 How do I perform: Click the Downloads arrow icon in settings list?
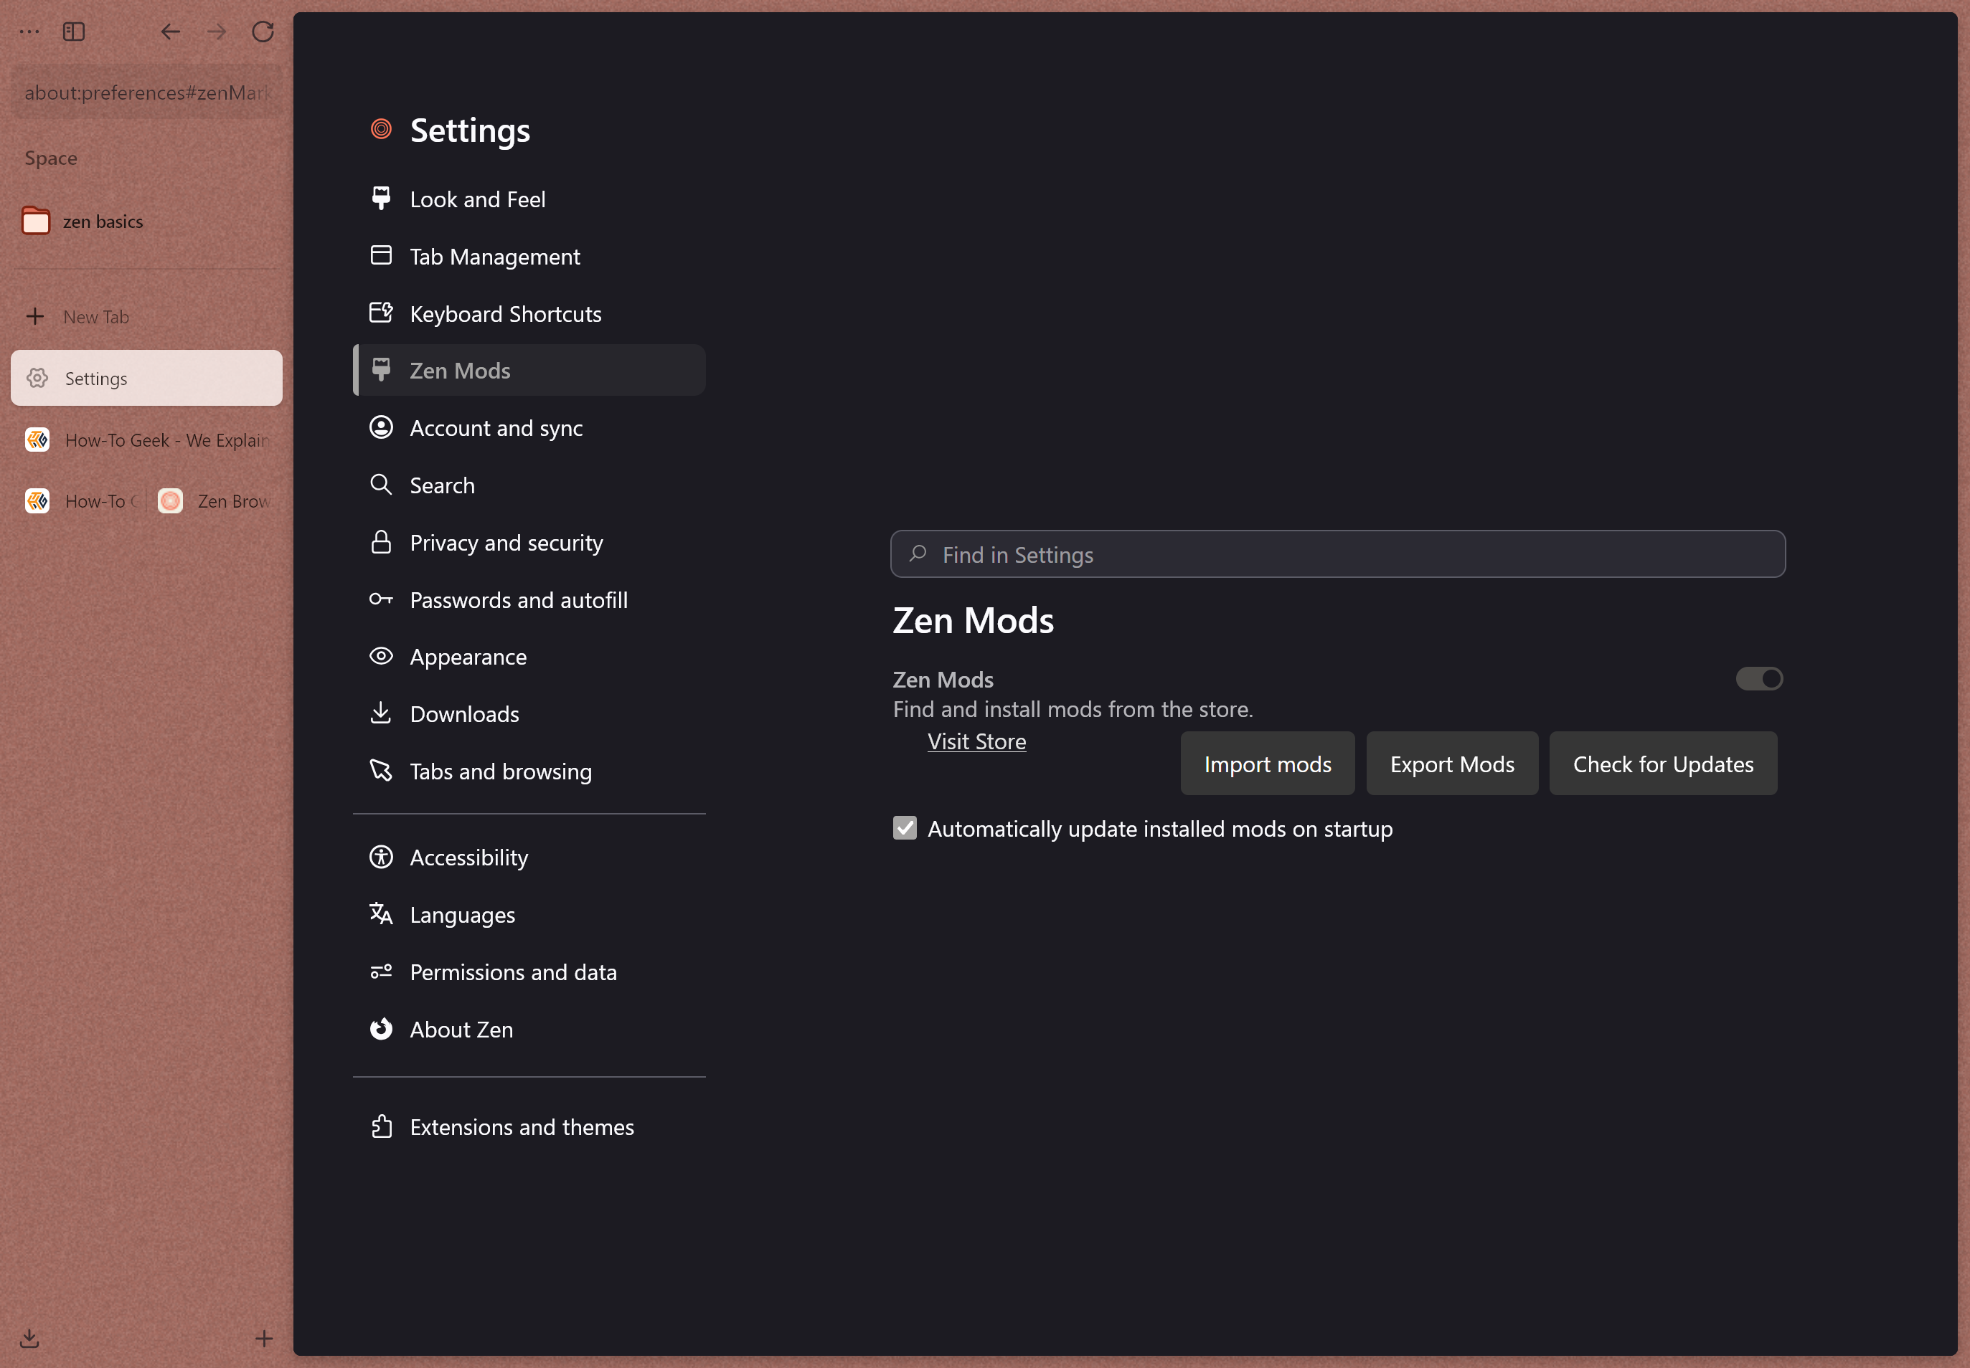point(381,713)
